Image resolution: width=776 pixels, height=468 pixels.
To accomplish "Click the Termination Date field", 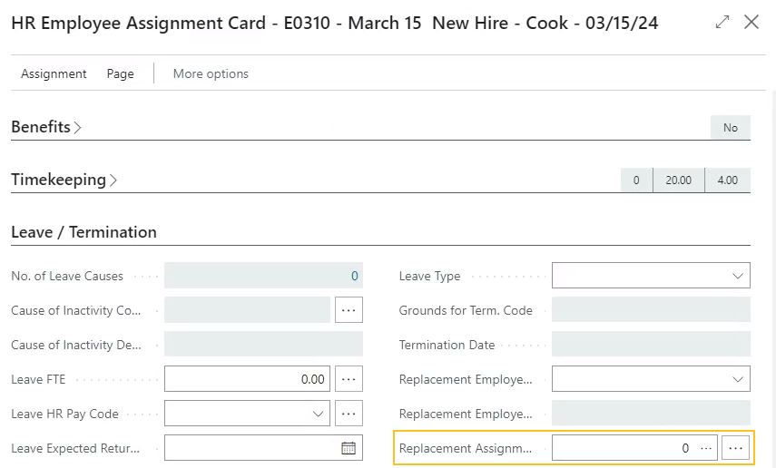I will [x=651, y=345].
